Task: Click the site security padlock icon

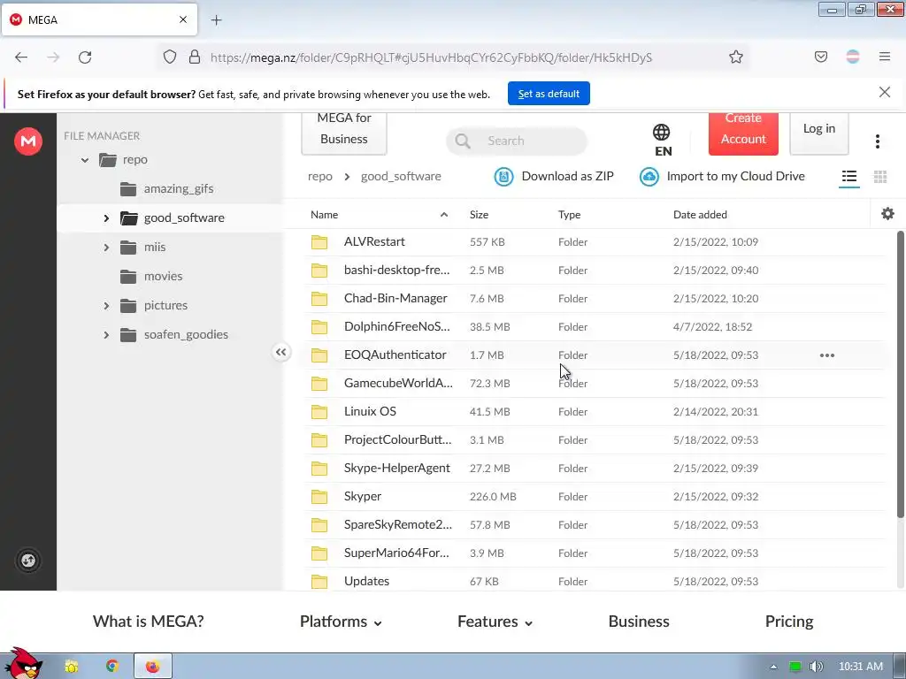Action: click(195, 57)
